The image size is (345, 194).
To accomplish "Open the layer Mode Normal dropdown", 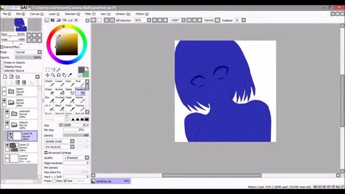I will 39,52.
